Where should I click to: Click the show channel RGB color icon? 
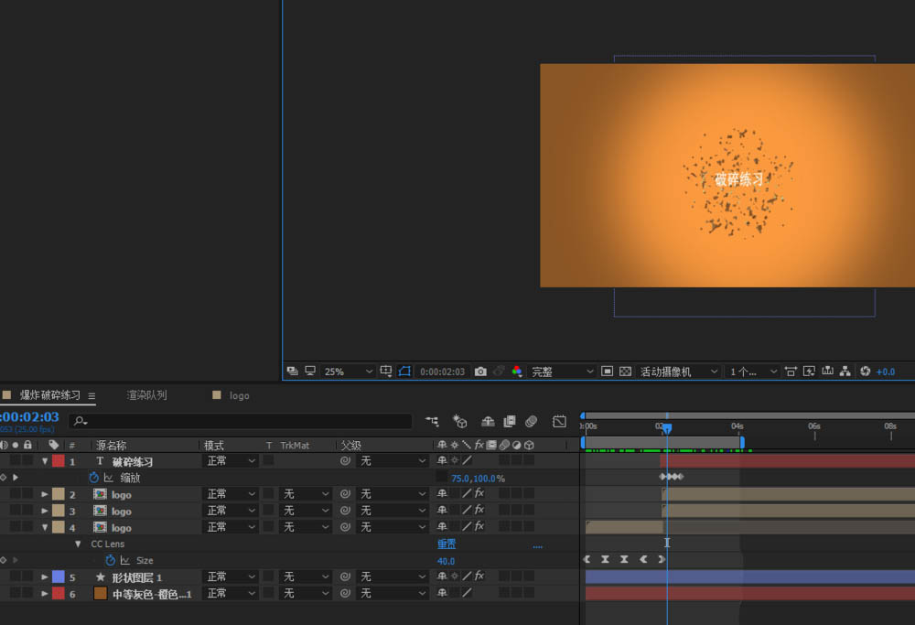coord(517,372)
